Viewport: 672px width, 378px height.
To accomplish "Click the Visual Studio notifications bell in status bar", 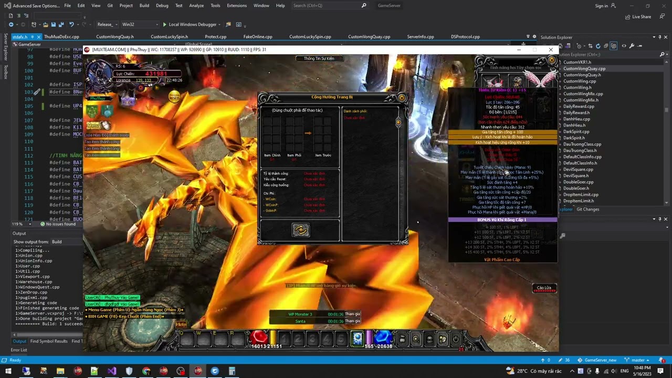I will click(x=663, y=360).
